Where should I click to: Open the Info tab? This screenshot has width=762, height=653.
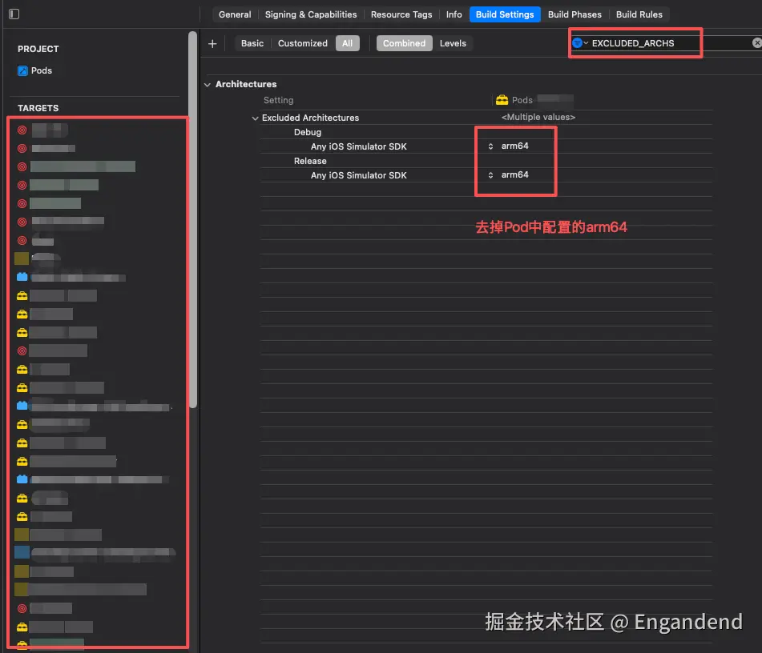point(454,14)
